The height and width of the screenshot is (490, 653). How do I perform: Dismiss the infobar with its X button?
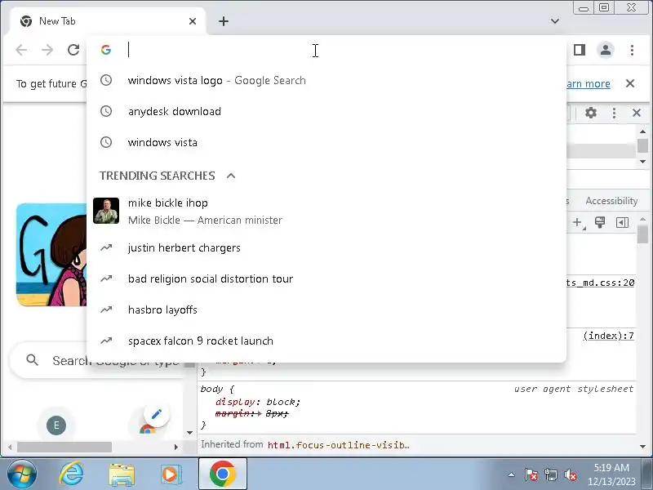pyautogui.click(x=630, y=83)
